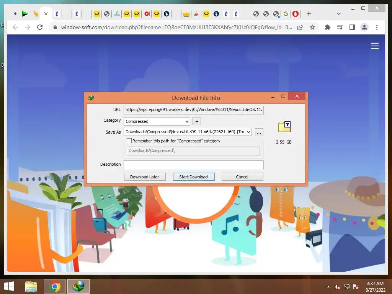Viewport: 392px width, 294px height.
Task: Click Download Later button
Action: (145, 177)
